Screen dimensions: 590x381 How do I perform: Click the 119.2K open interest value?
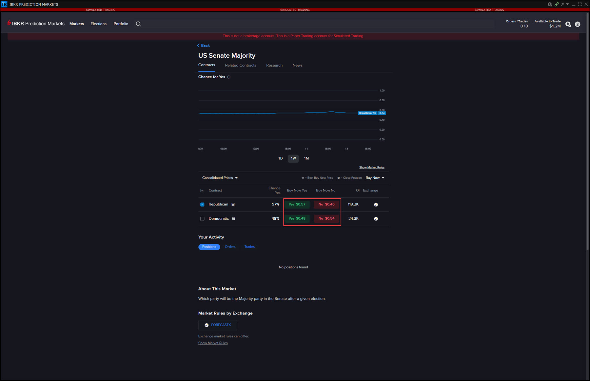353,204
